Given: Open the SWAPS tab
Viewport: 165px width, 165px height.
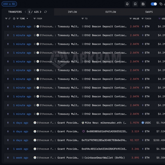Looking at the screenshot, I should [x=149, y=12].
